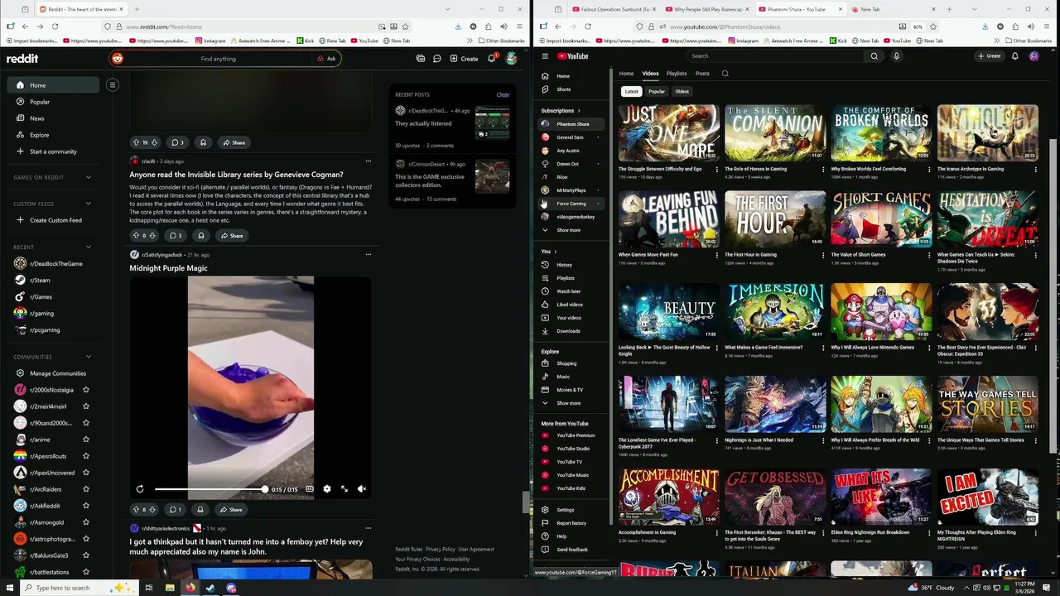Open YouTube notifications bell
Screen dimensions: 1060x596
1014,56
